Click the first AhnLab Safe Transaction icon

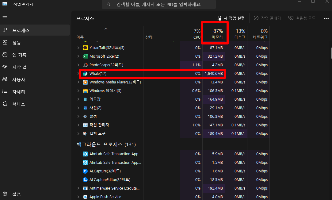(x=85, y=154)
